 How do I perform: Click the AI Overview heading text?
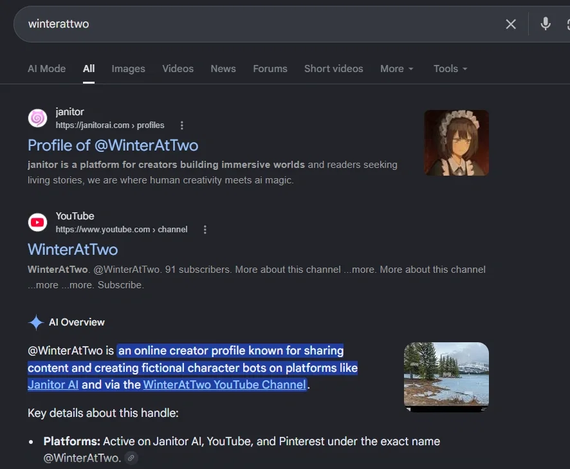pos(77,322)
